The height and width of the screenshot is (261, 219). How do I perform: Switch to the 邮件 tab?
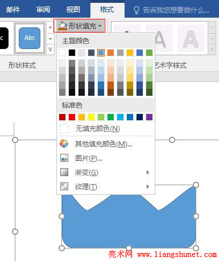(13, 9)
